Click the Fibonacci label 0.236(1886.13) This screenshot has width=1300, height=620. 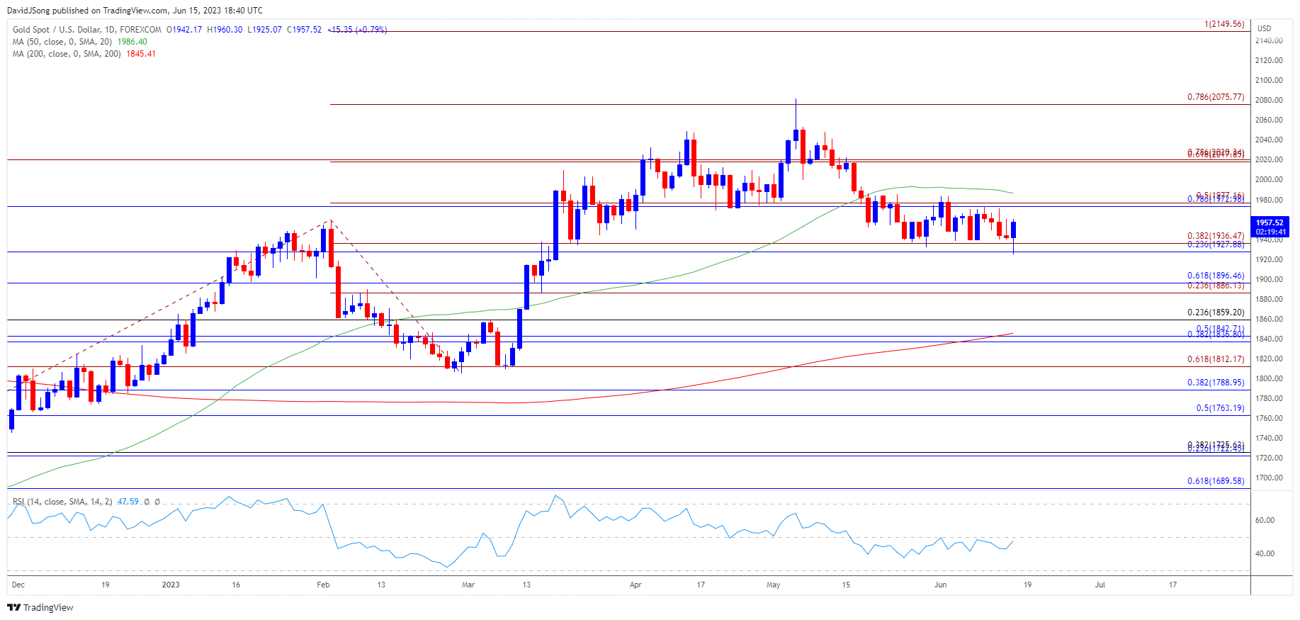(x=1216, y=286)
